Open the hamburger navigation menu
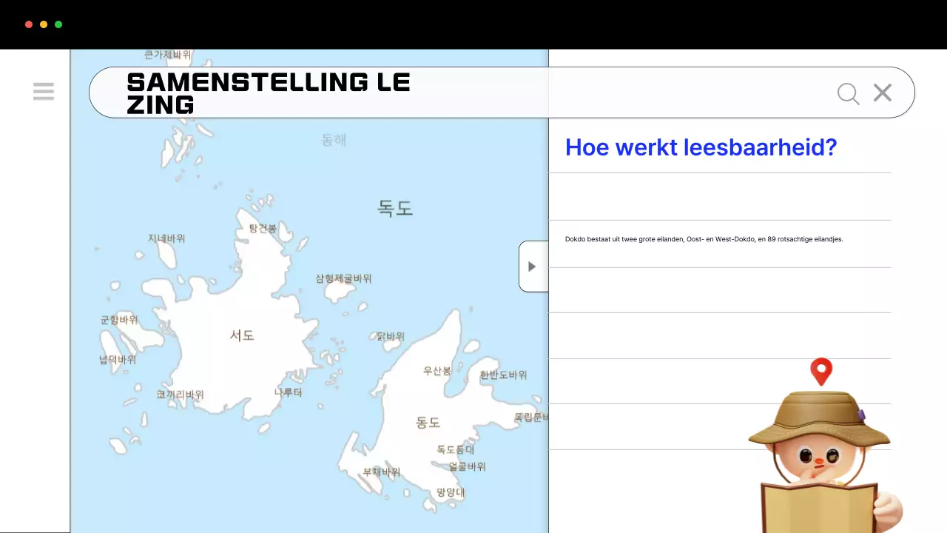 pos(44,91)
